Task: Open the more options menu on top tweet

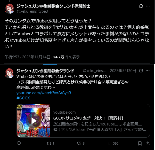Action: [148, 6]
